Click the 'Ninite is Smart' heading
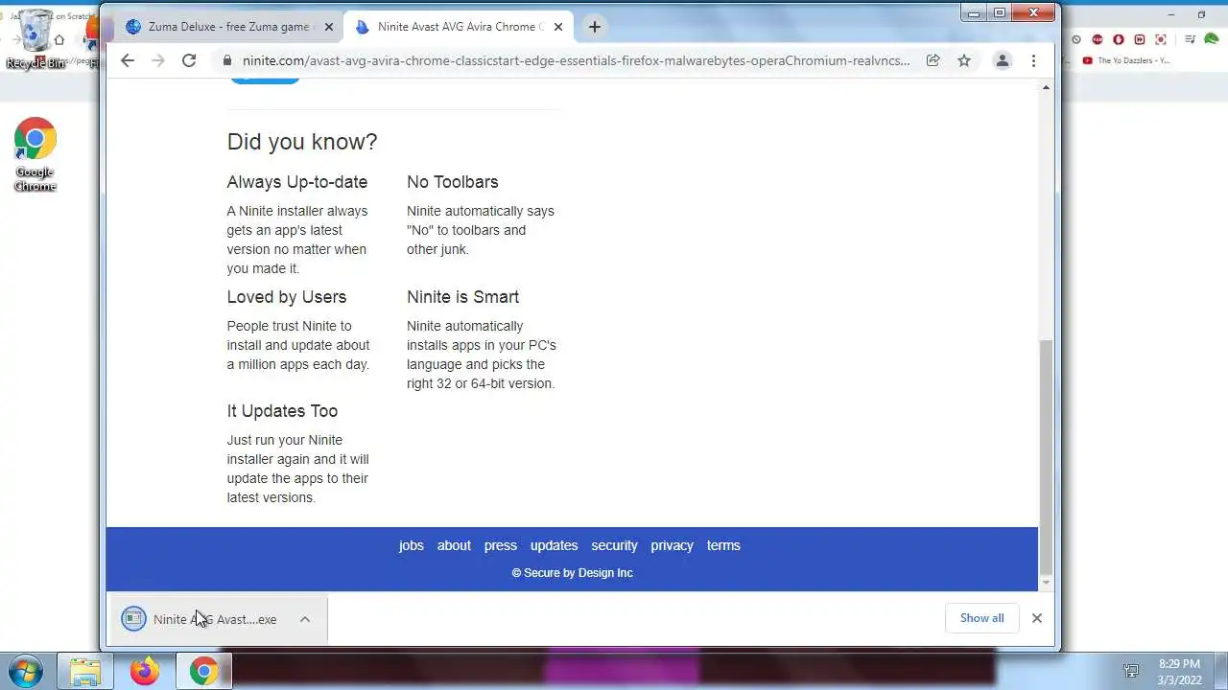 [462, 297]
